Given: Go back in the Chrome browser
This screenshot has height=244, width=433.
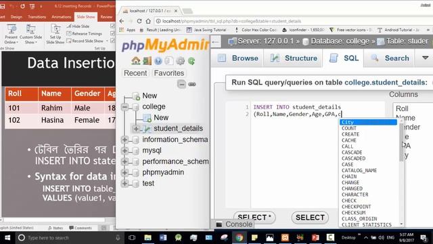Looking at the screenshot, I should point(122,21).
